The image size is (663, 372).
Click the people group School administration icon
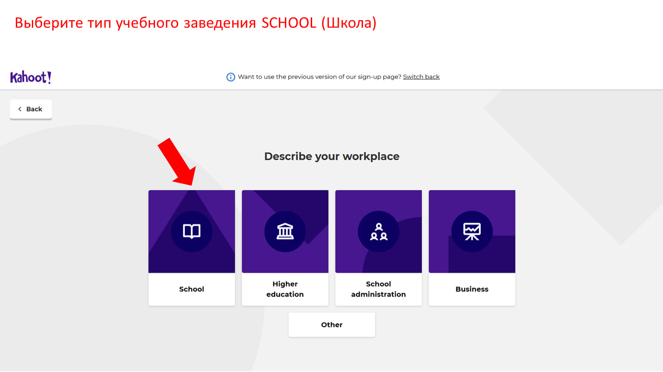point(378,232)
